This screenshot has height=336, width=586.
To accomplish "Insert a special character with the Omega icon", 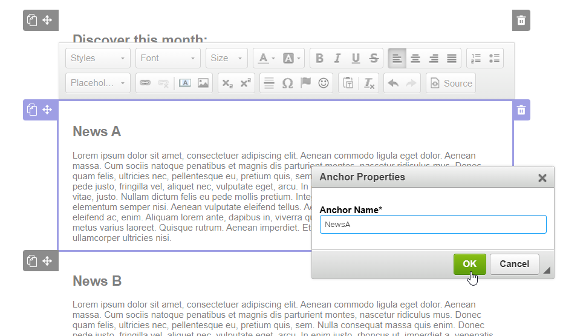I will (x=288, y=84).
